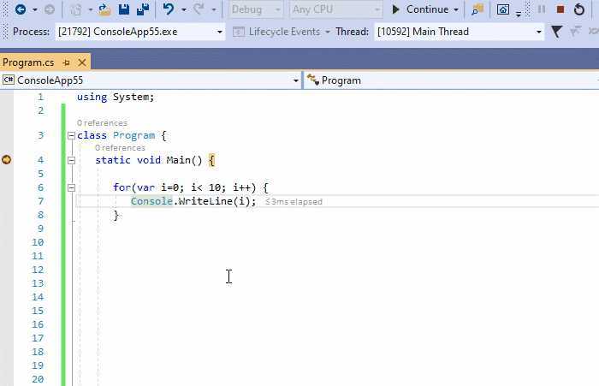Click the Break All pause icon
Image resolution: width=599 pixels, height=386 pixels.
pos(542,9)
